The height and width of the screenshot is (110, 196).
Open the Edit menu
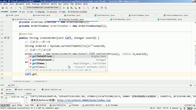click(6, 4)
